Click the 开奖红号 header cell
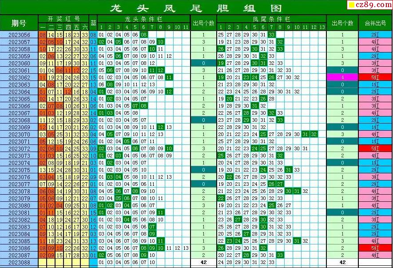The height and width of the screenshot is (268, 393). click(64, 19)
